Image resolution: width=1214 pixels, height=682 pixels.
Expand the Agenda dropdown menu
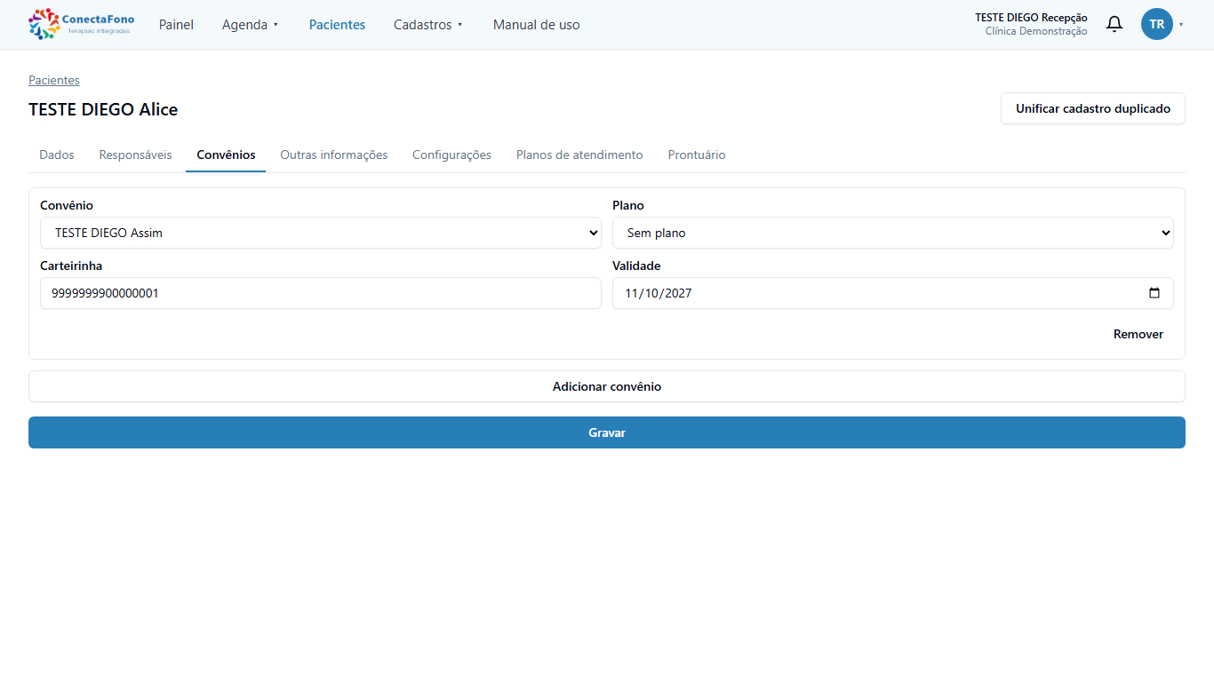[x=250, y=25]
